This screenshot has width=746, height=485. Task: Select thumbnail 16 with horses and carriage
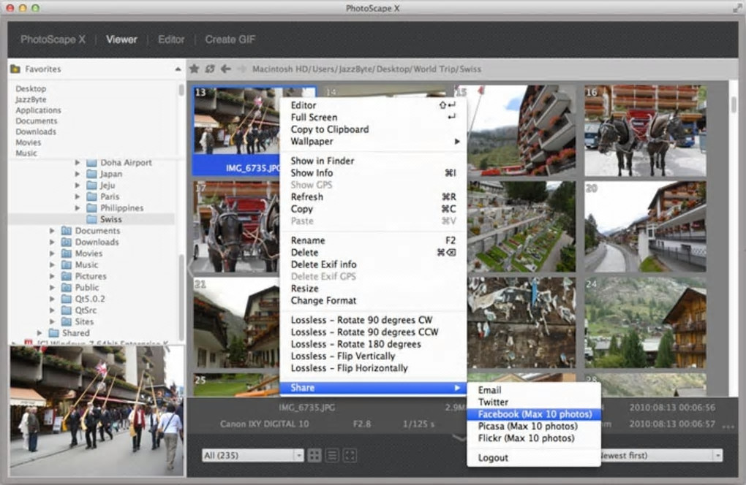[x=645, y=130]
